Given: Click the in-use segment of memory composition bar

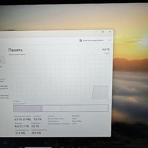Looking at the screenshot, I should (27, 108).
